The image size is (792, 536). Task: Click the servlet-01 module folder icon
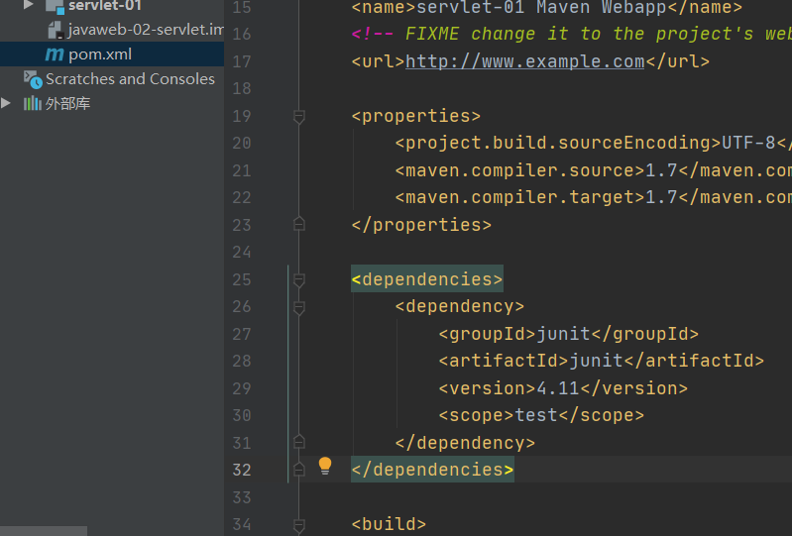coord(55,6)
